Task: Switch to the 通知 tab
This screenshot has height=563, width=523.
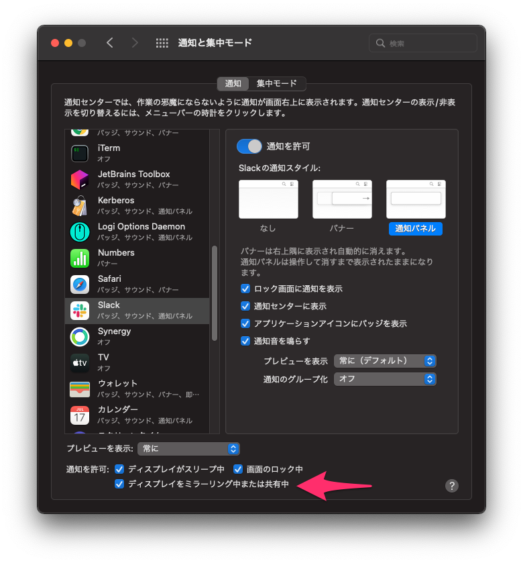Action: tap(233, 84)
